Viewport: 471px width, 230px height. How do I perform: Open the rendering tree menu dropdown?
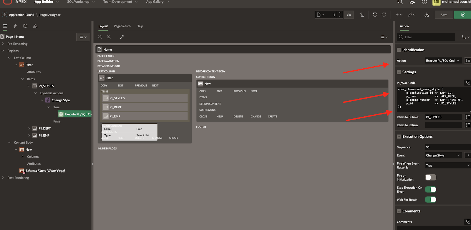pos(83,37)
